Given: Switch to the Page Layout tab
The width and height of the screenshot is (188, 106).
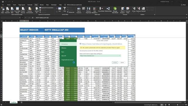Looking at the screenshot, I should click(x=22, y=5).
